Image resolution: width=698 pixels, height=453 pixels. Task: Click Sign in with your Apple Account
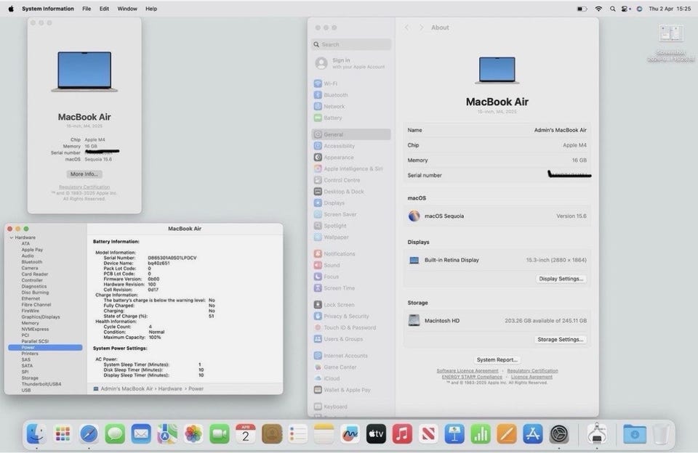pos(350,63)
